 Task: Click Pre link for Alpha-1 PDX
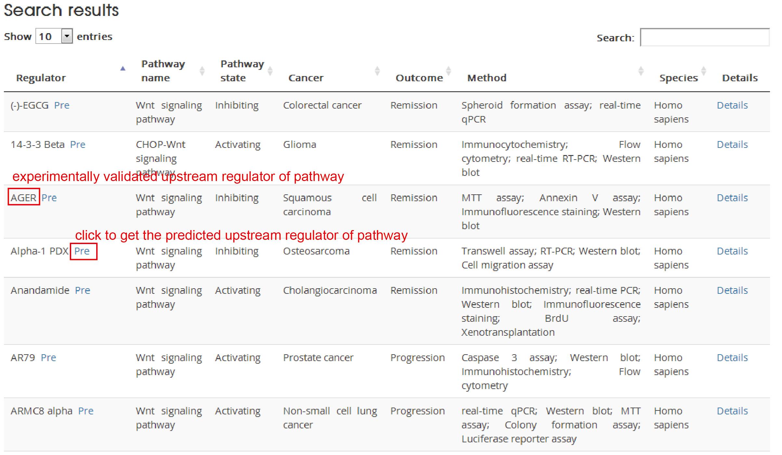coord(82,251)
